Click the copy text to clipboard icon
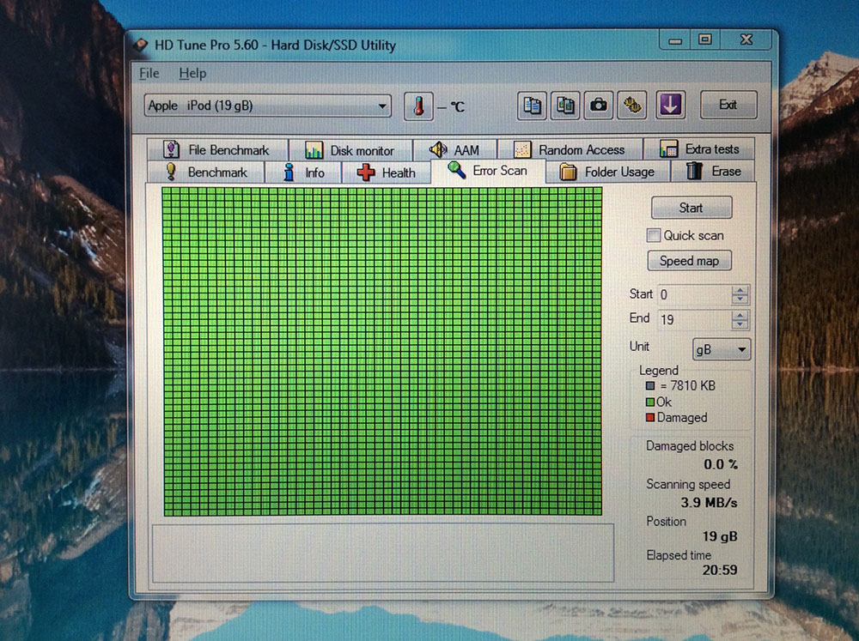This screenshot has height=641, width=859. [x=533, y=106]
